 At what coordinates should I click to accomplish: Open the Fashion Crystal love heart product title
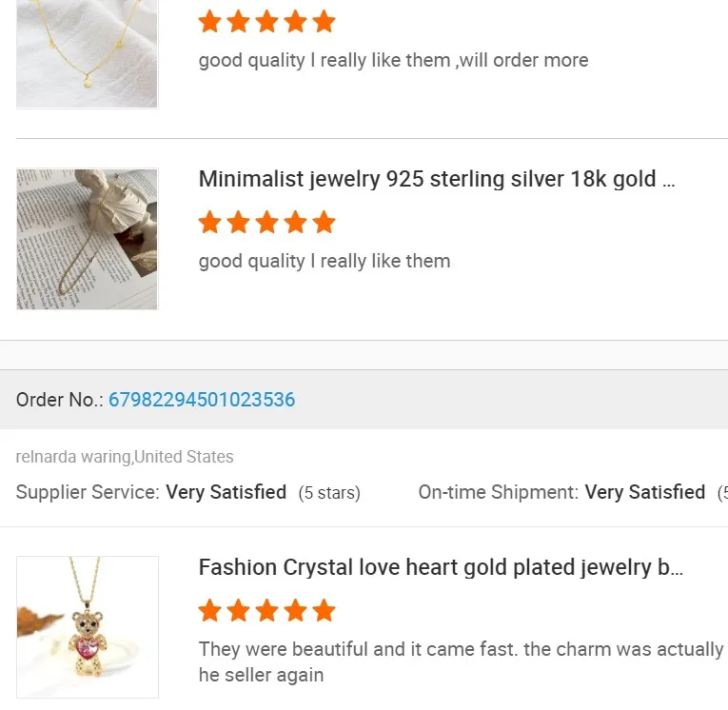441,568
